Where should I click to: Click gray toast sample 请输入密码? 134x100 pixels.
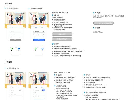point(62,34)
